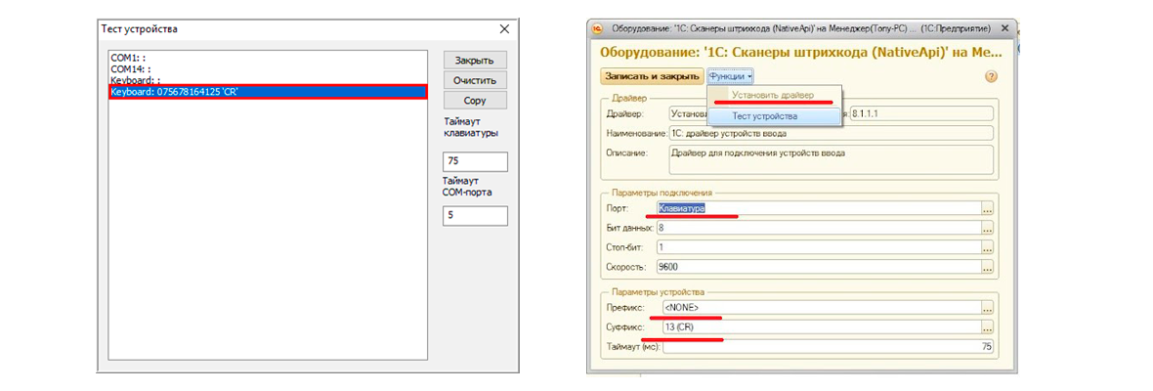This screenshot has width=1153, height=391.
Task: Click the Copy button in test dialog
Action: coord(474,100)
